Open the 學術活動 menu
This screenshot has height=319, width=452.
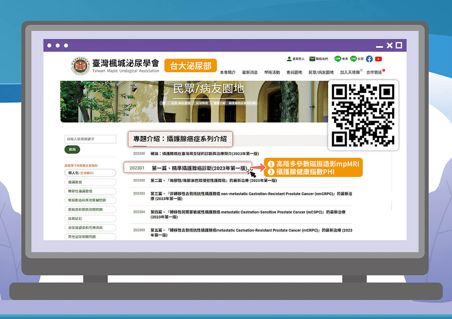pos(272,72)
